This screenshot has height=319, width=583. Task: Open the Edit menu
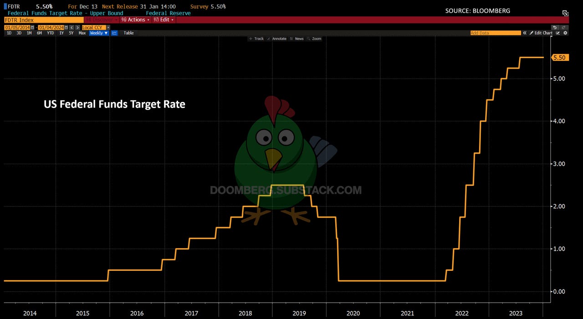[x=164, y=20]
